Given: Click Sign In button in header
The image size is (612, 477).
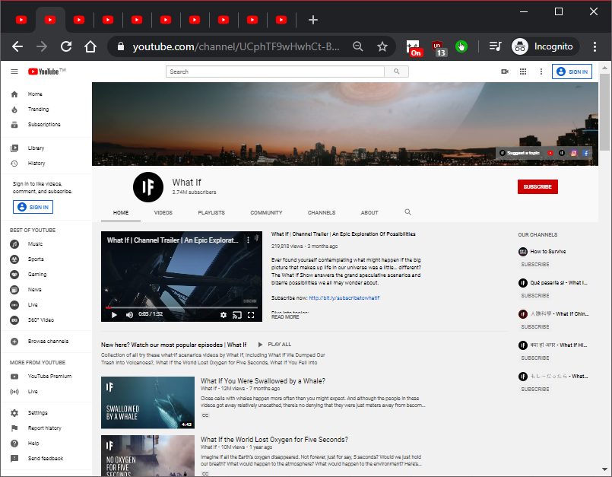Looking at the screenshot, I should click(572, 72).
